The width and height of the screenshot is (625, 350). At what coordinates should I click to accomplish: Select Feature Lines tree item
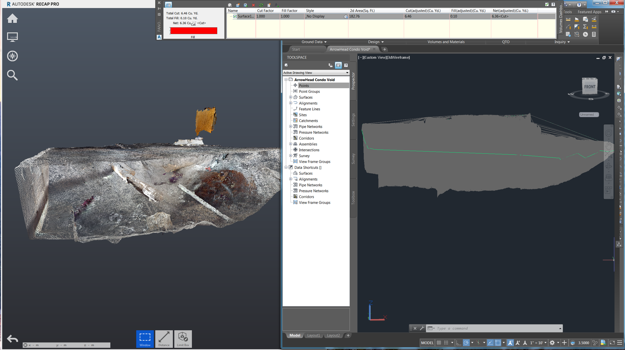coord(309,109)
